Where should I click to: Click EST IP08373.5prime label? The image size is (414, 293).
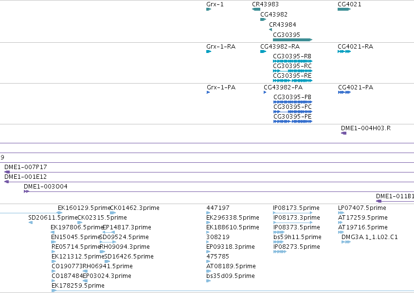pos(296,227)
